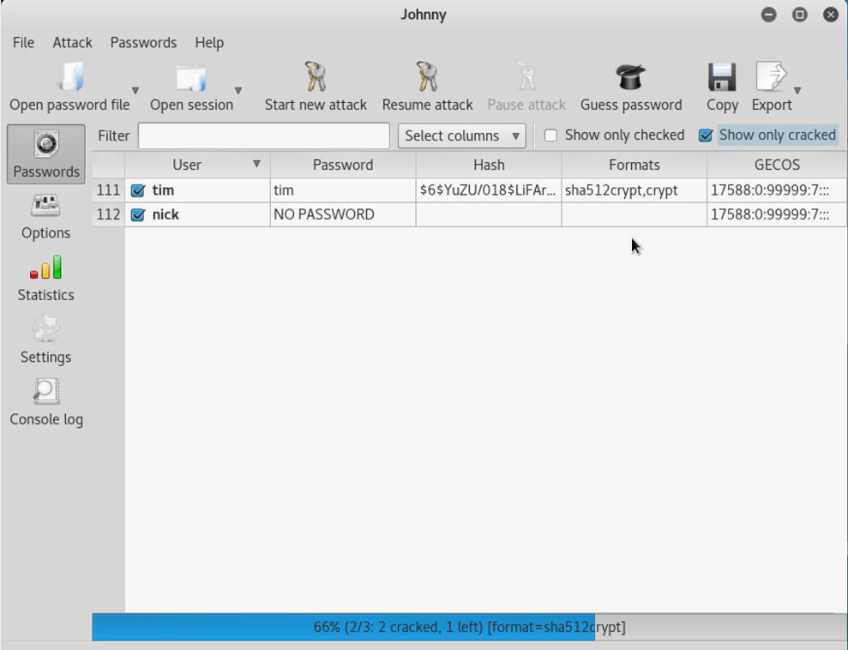Viewport: 848px width, 650px height.
Task: Click the greyed Pause attack icon
Action: tap(526, 76)
